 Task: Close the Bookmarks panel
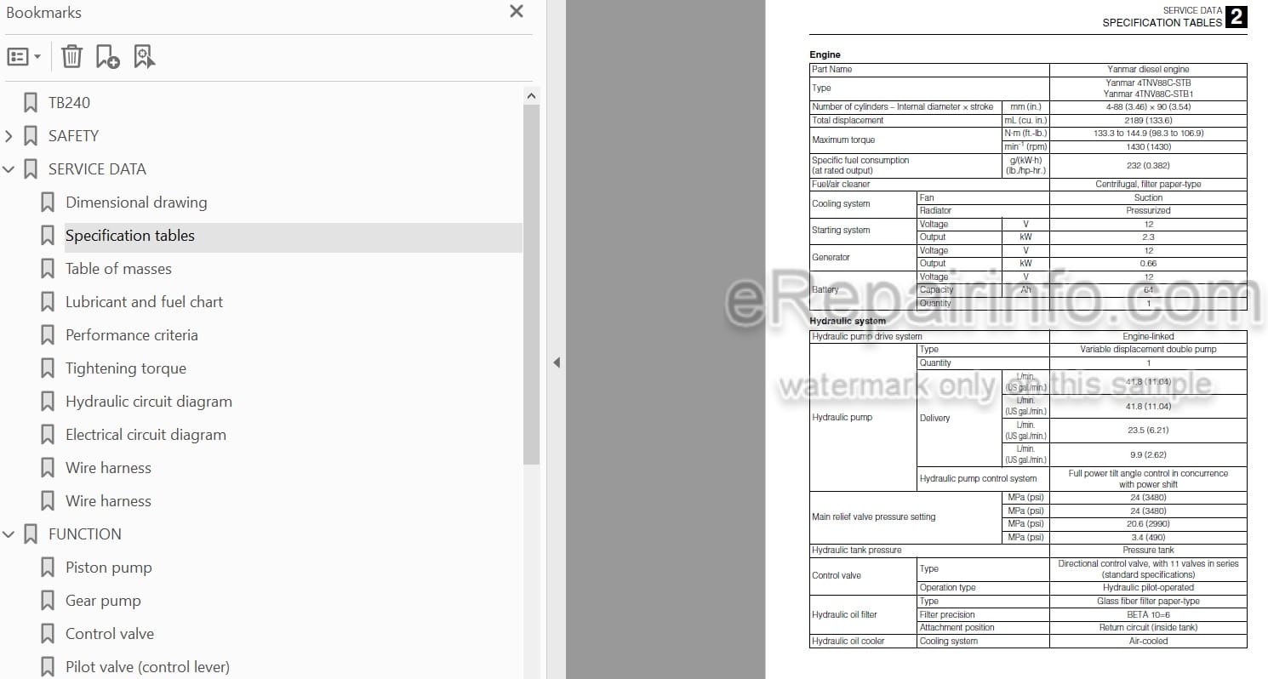516,12
